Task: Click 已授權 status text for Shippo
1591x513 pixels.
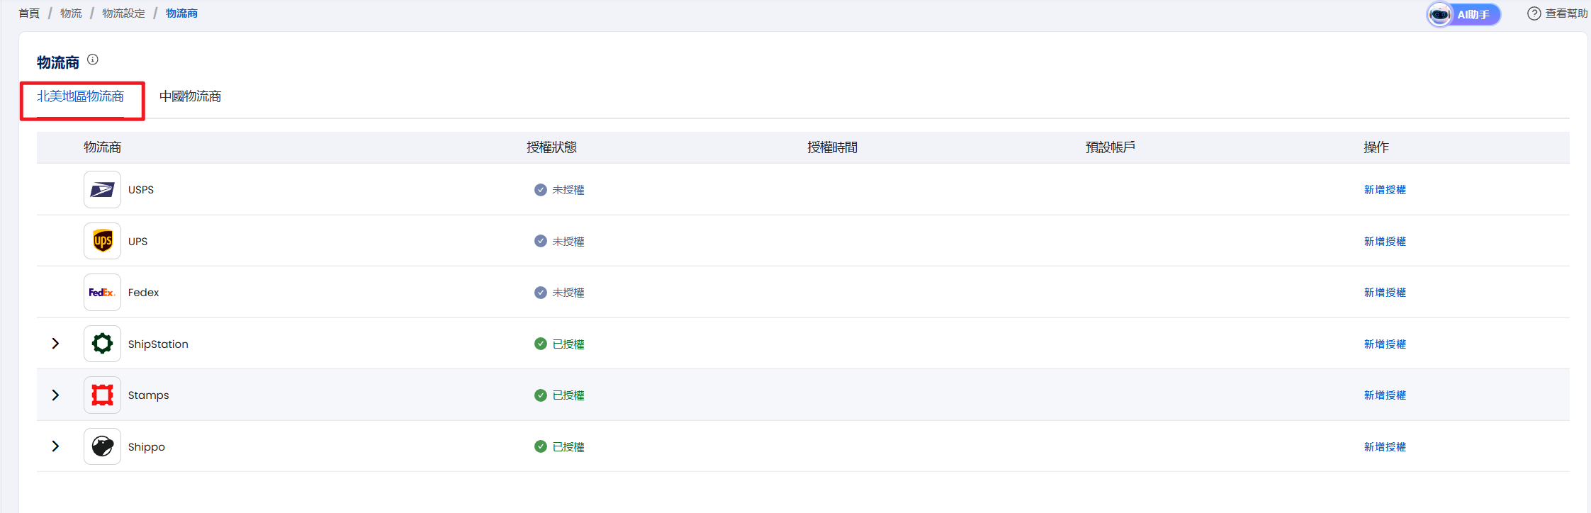Action: 568,446
